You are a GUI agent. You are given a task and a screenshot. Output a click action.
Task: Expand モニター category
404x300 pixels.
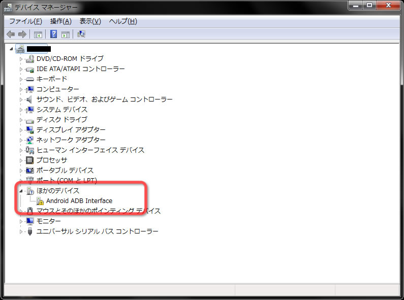tap(21, 221)
